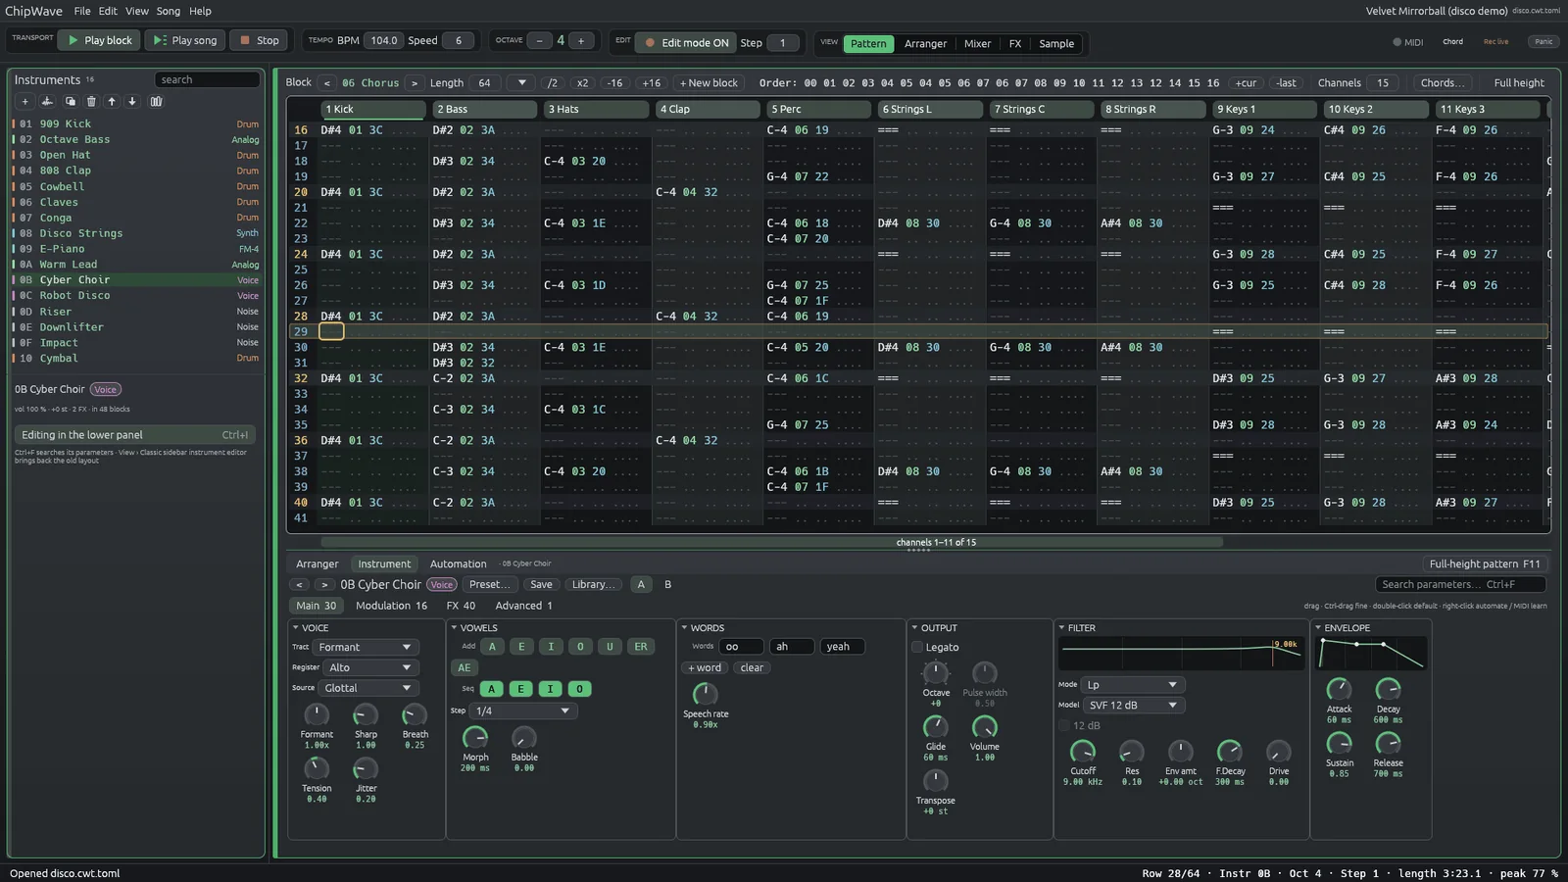This screenshot has height=882, width=1568.
Task: Click the instruments search field
Action: [x=207, y=80]
